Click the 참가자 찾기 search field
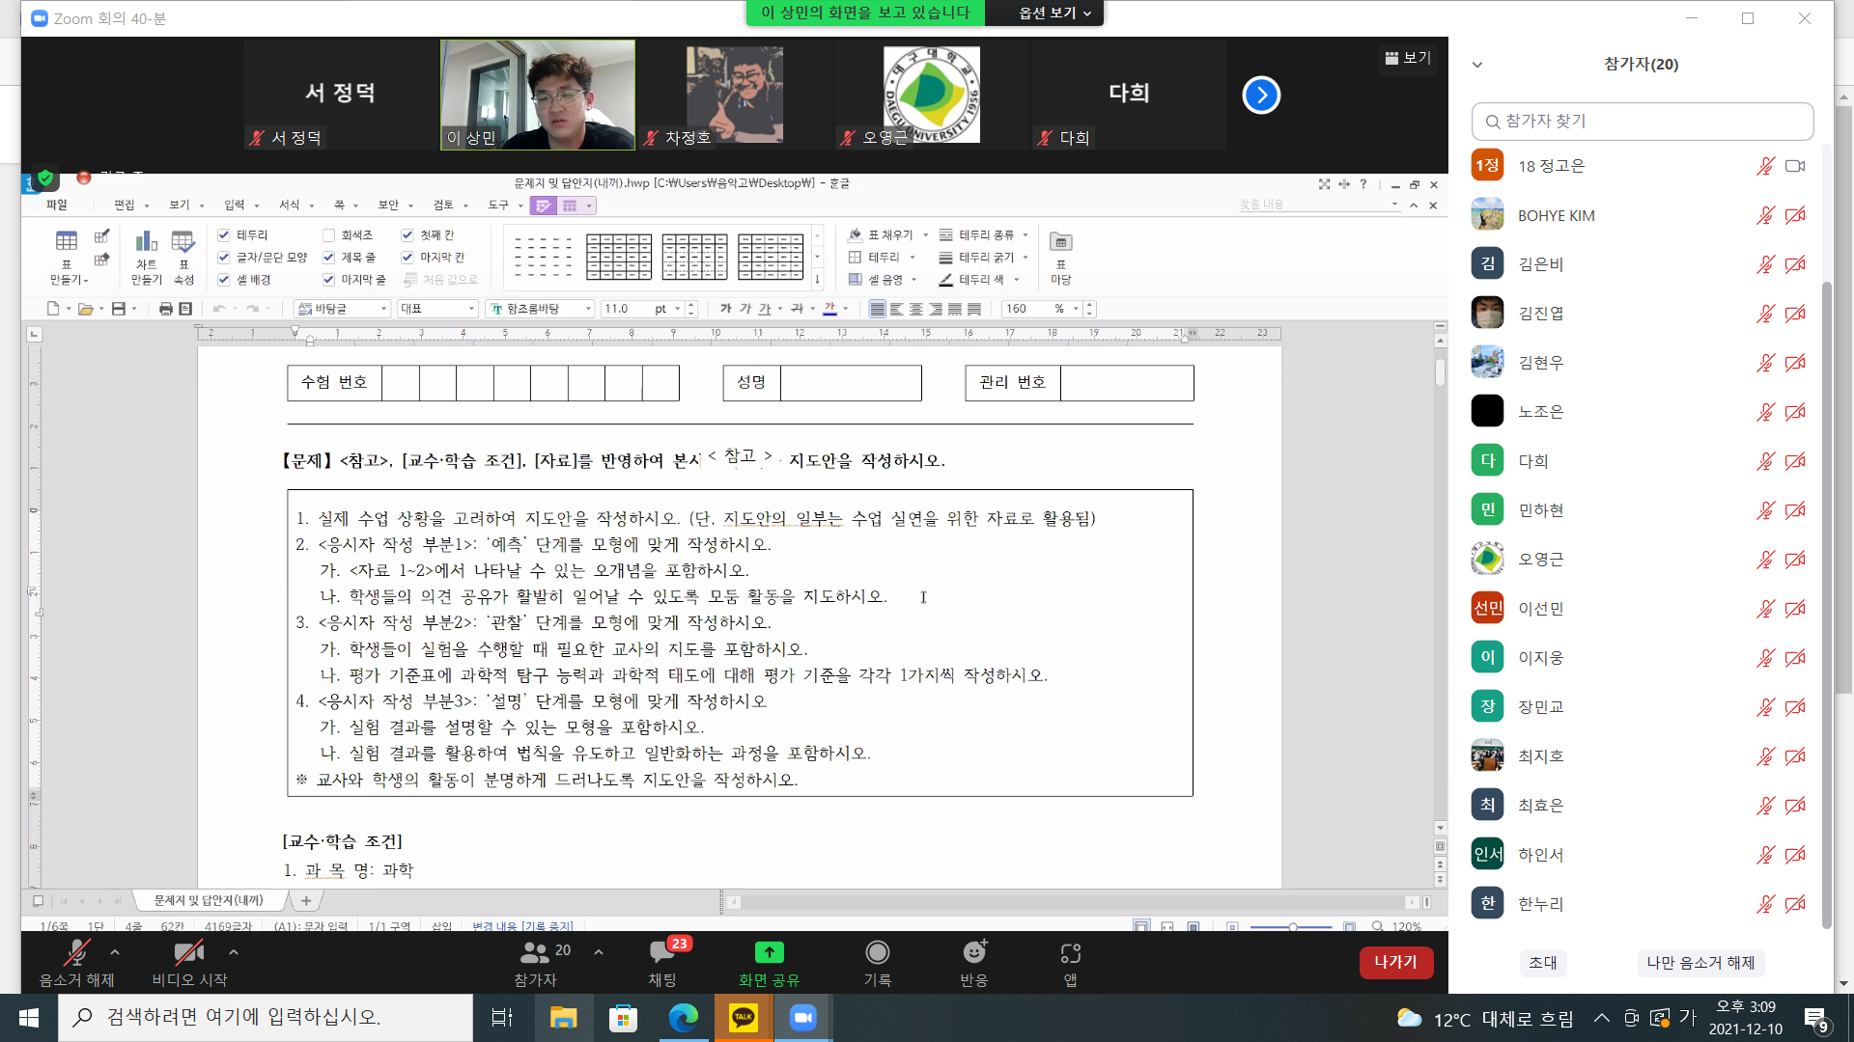The height and width of the screenshot is (1042, 1854). tap(1642, 122)
